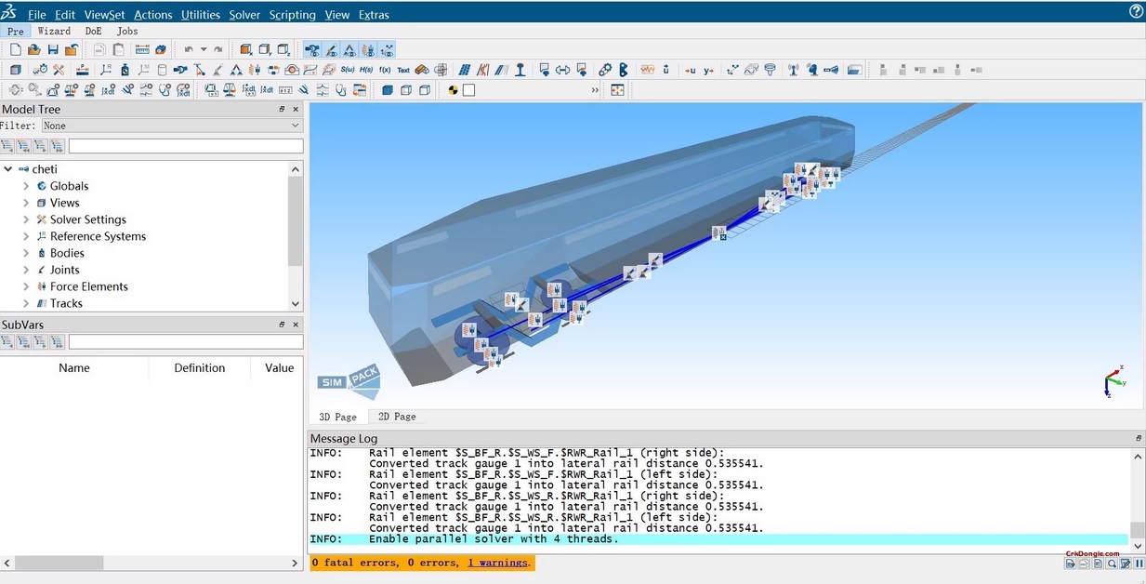
Task: Click the fourth expand-all tree icon in Model Tree
Action: click(x=58, y=146)
